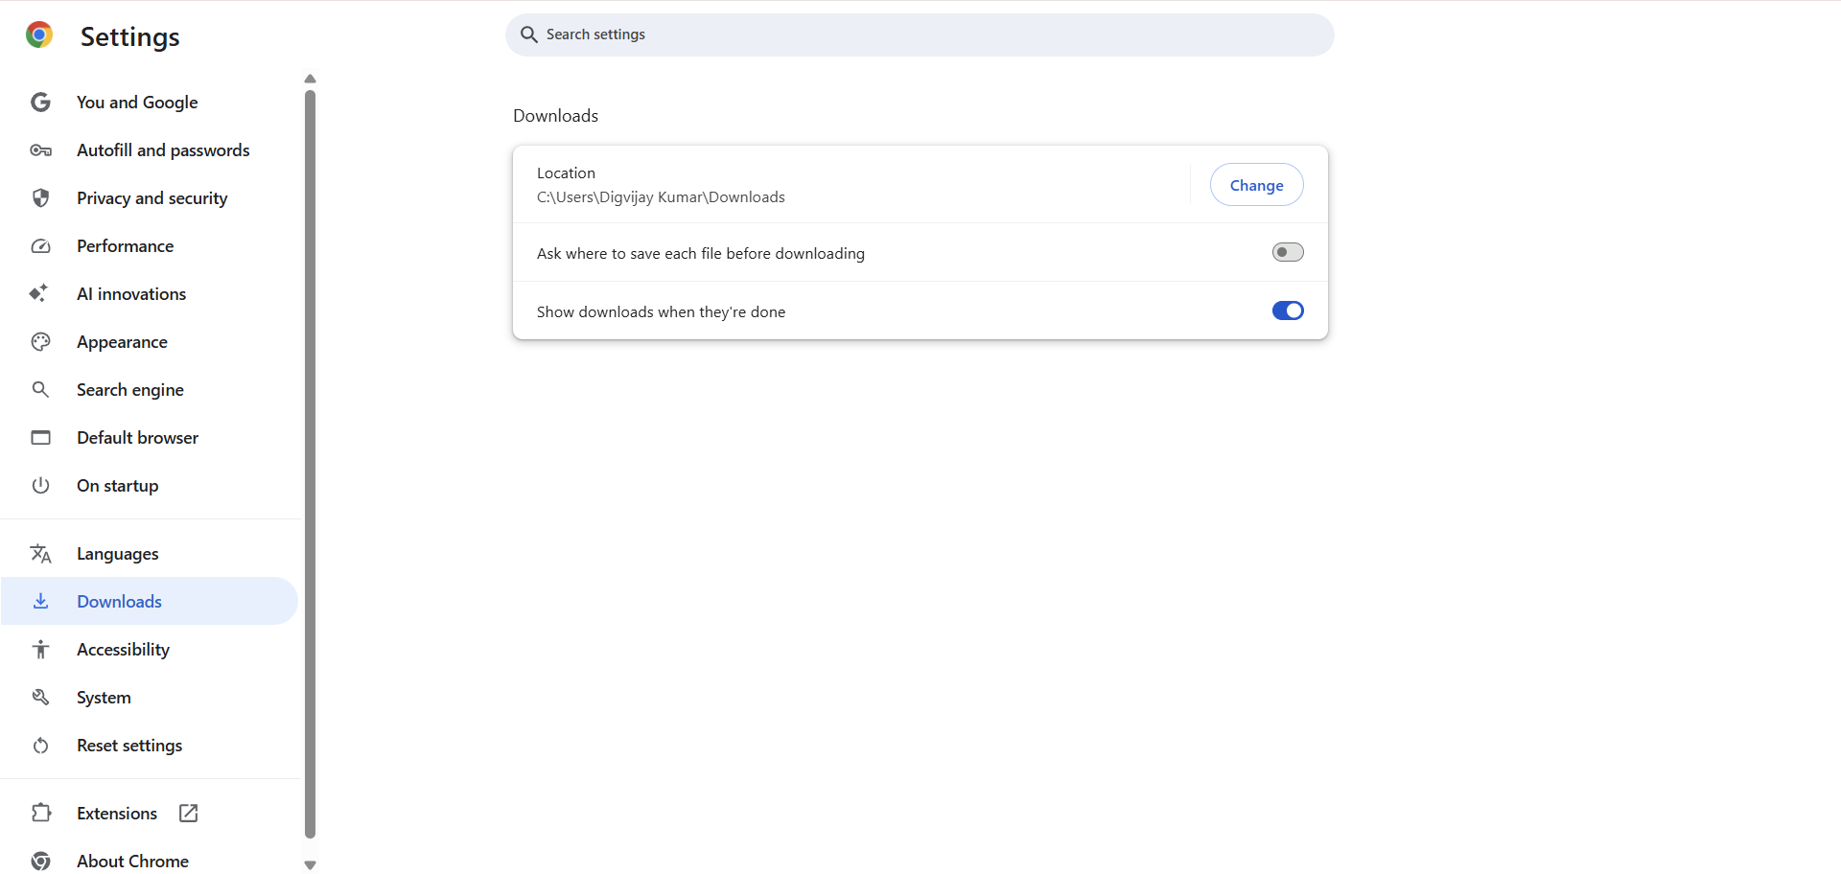The width and height of the screenshot is (1841, 874).
Task: Click Change to set download location
Action: pos(1256,185)
